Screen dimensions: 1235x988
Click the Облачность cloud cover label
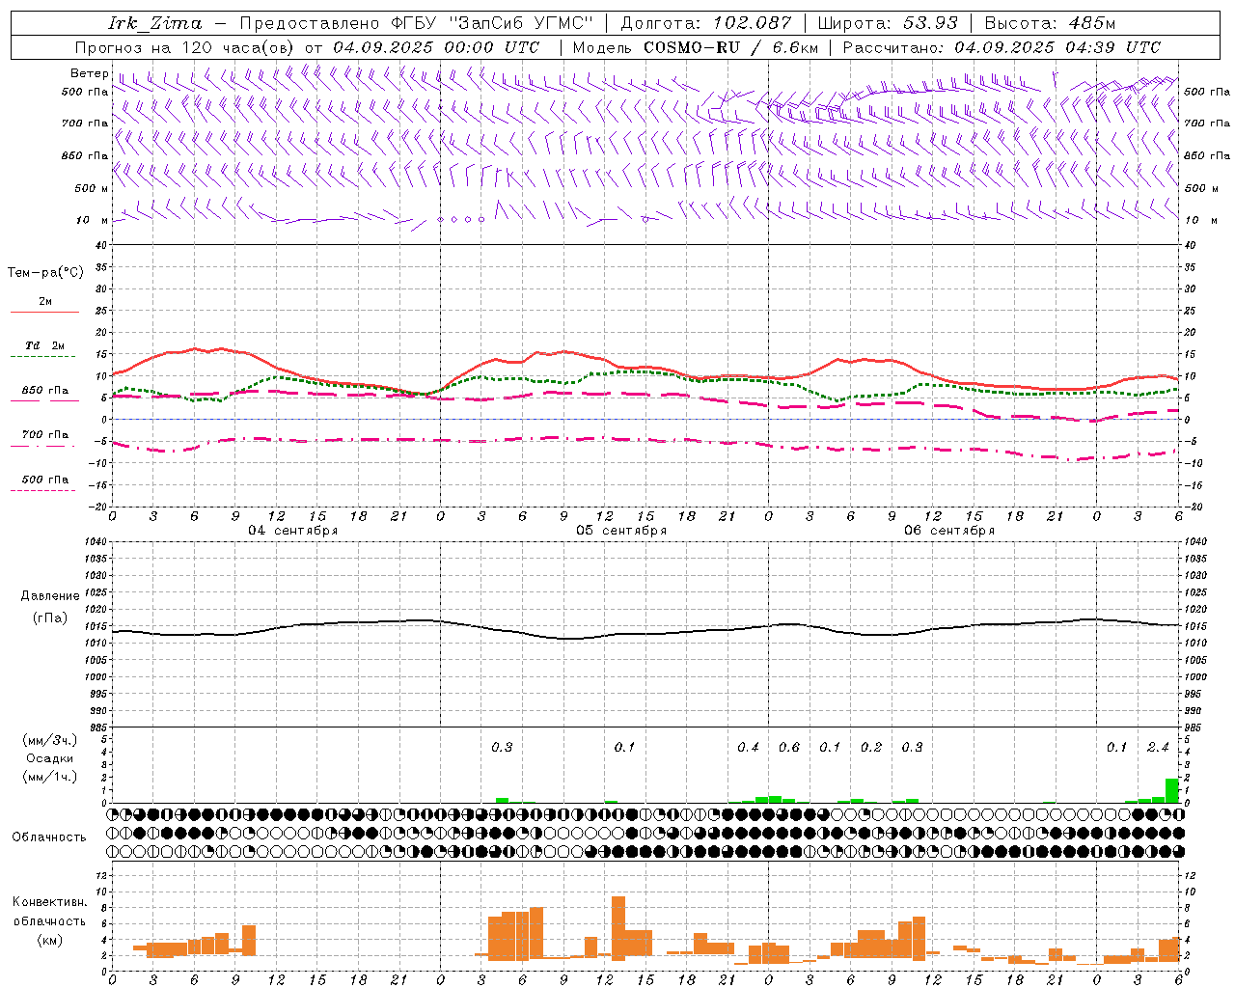(x=49, y=837)
